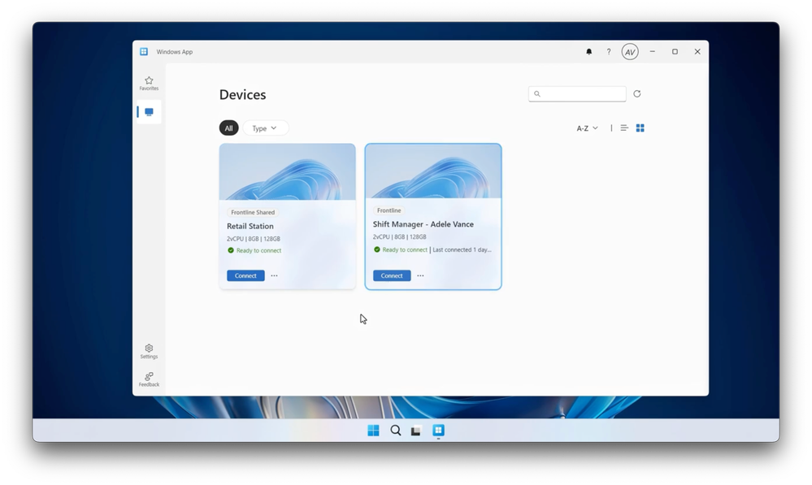
Task: Expand the Type filter dropdown
Action: (265, 128)
